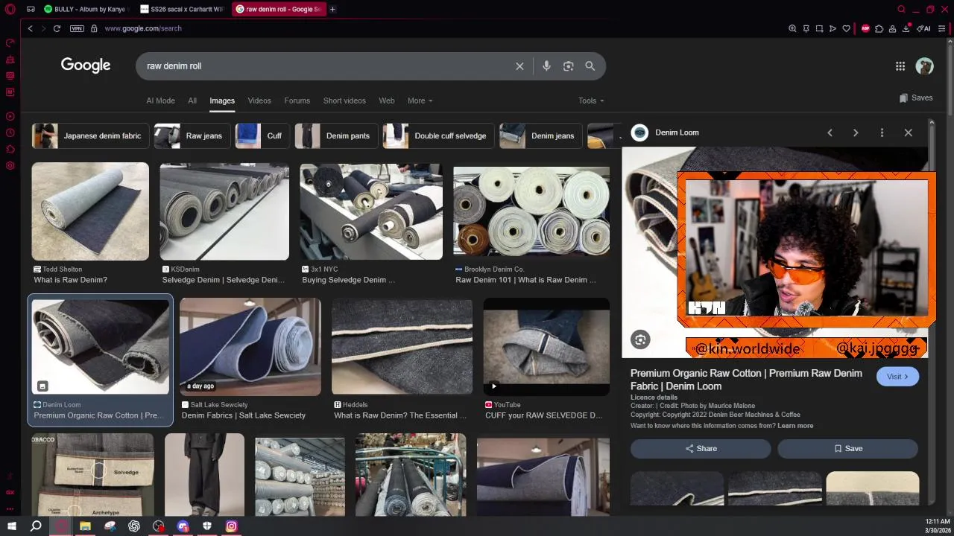This screenshot has height=536, width=954.
Task: Open the browser zoom find icon
Action: [x=792, y=28]
